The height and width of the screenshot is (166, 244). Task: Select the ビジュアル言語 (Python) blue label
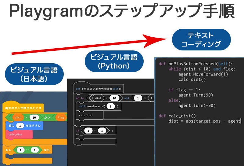pos(114,61)
